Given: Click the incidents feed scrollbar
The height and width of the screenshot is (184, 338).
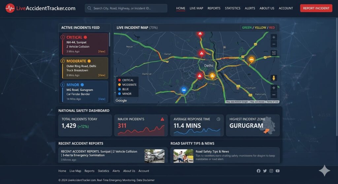Looking at the screenshot, I should (110, 39).
